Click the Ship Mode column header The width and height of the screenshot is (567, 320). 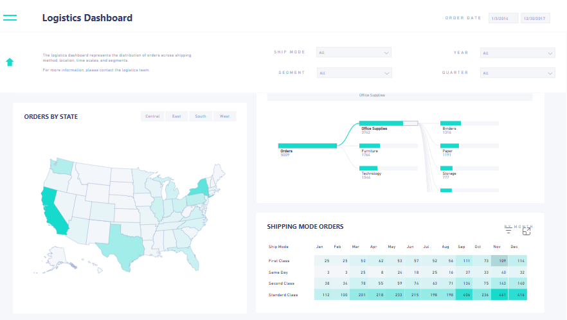(278, 246)
